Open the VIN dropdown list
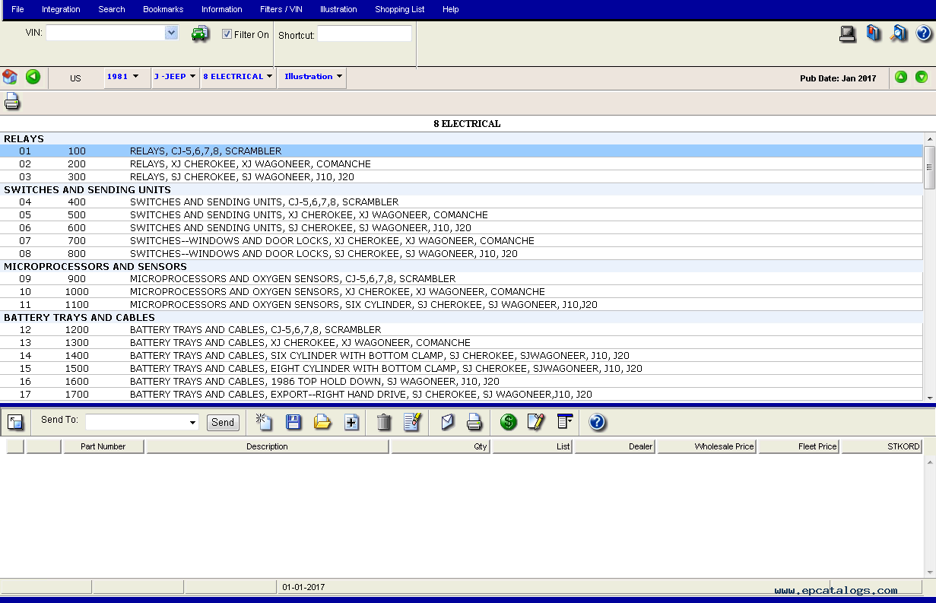The height and width of the screenshot is (603, 936). pos(171,33)
